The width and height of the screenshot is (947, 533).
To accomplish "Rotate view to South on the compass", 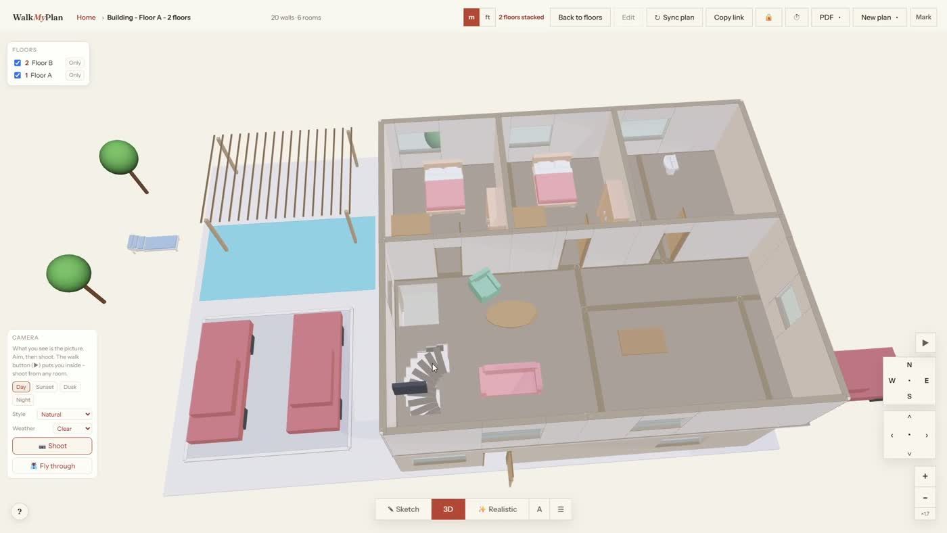I will (909, 397).
